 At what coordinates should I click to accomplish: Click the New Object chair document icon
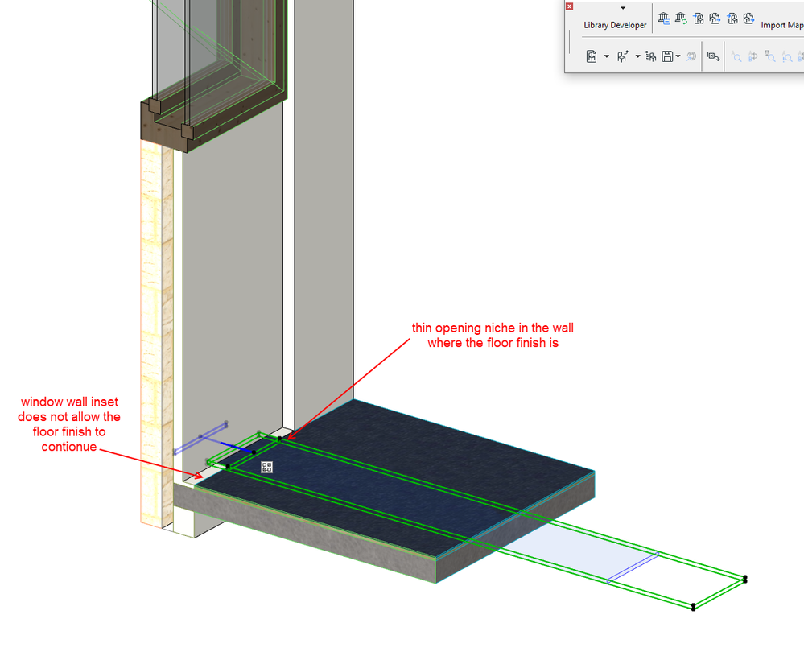click(x=592, y=56)
